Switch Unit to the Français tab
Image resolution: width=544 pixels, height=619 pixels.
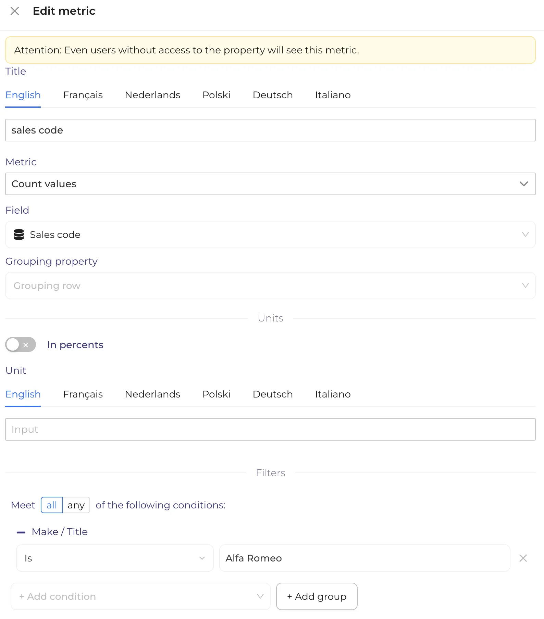[x=83, y=394]
